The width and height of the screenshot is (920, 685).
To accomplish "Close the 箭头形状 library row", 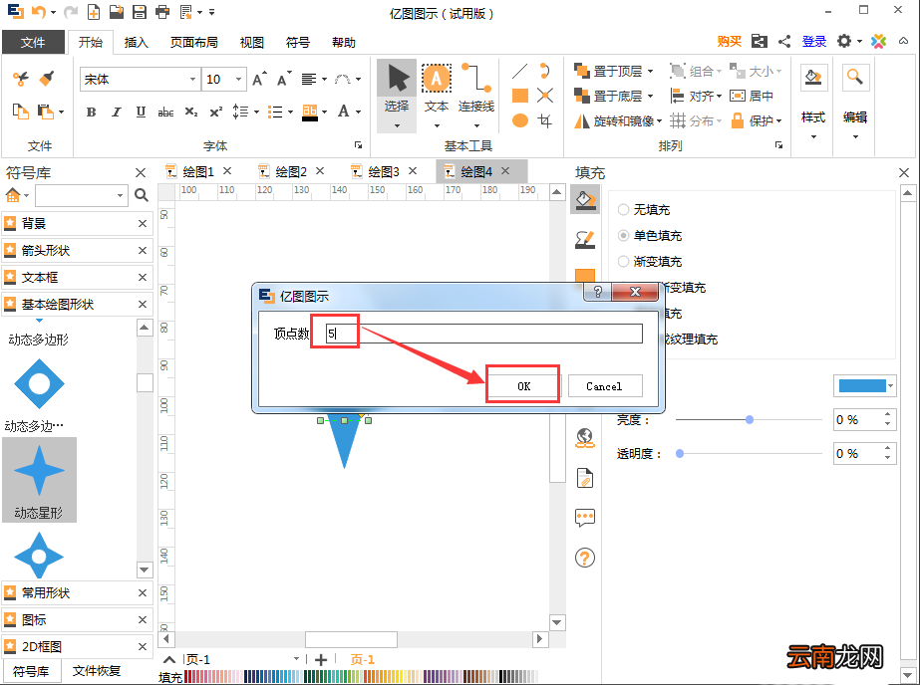I will [x=142, y=250].
